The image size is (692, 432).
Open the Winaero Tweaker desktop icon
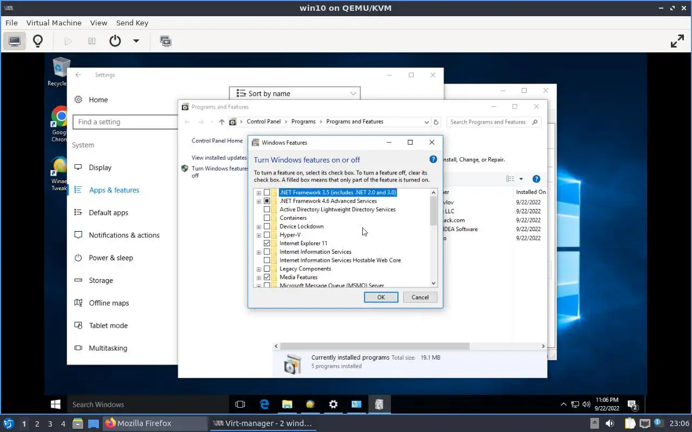click(x=59, y=173)
